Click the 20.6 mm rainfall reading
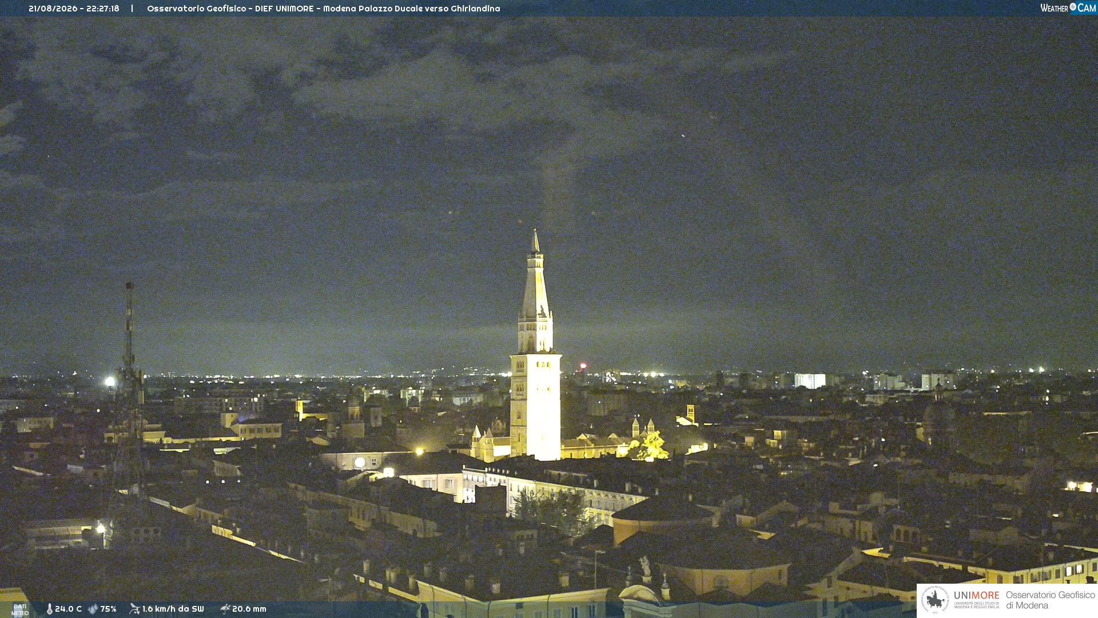The height and width of the screenshot is (618, 1098). point(249,609)
